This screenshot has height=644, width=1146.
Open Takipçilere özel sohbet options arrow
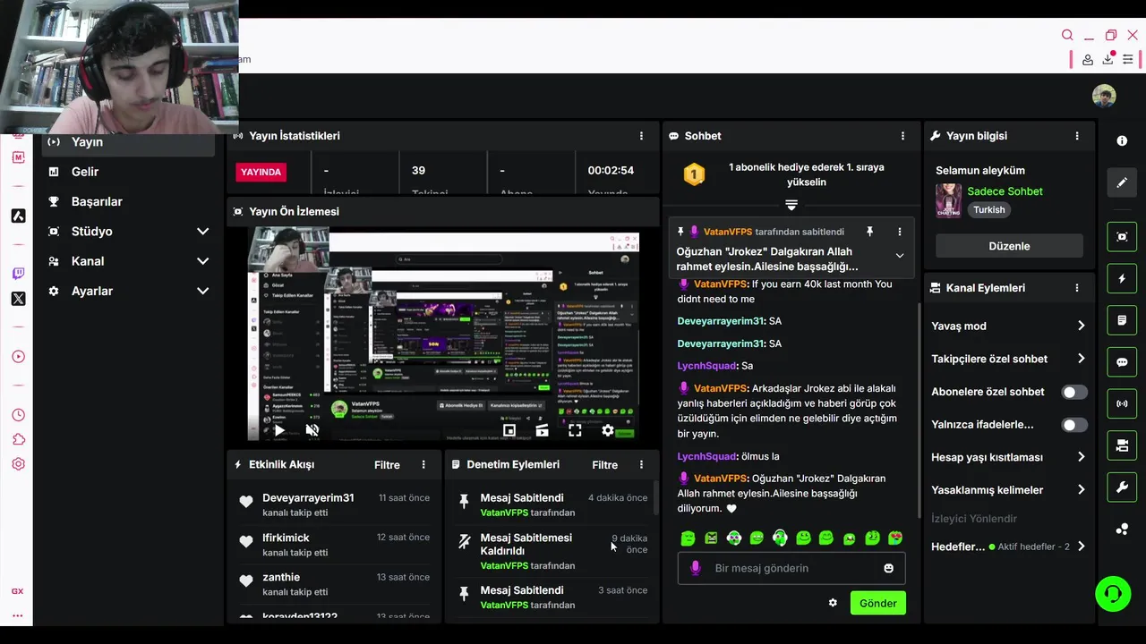1081,359
